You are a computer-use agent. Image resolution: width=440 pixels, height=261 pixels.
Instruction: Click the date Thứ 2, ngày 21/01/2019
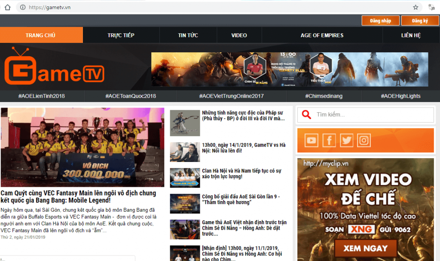tap(23, 237)
